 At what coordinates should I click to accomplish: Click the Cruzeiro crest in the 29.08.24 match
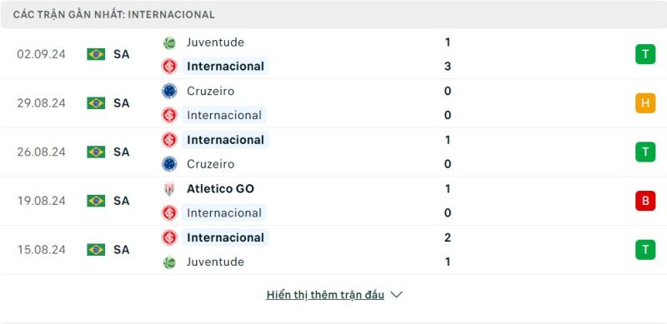169,91
